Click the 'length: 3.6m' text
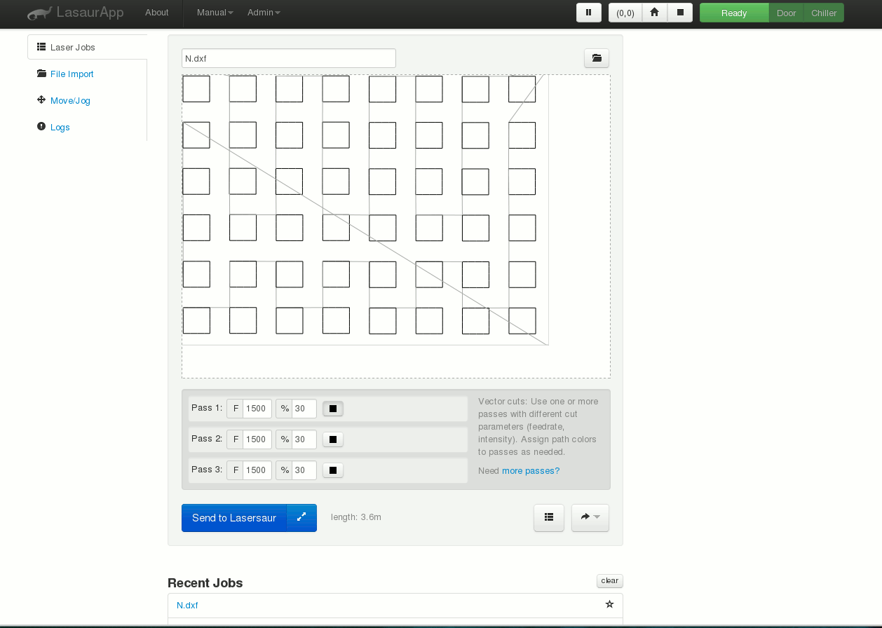The image size is (882, 628). pyautogui.click(x=356, y=517)
